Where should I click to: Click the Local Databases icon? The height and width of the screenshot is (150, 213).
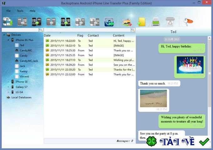tap(8, 97)
